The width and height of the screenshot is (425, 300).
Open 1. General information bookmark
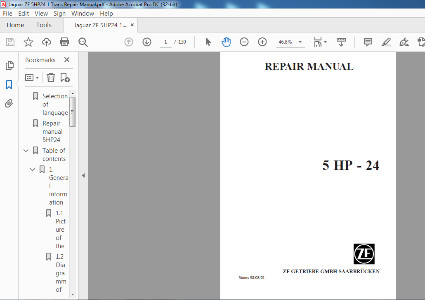pos(58,186)
